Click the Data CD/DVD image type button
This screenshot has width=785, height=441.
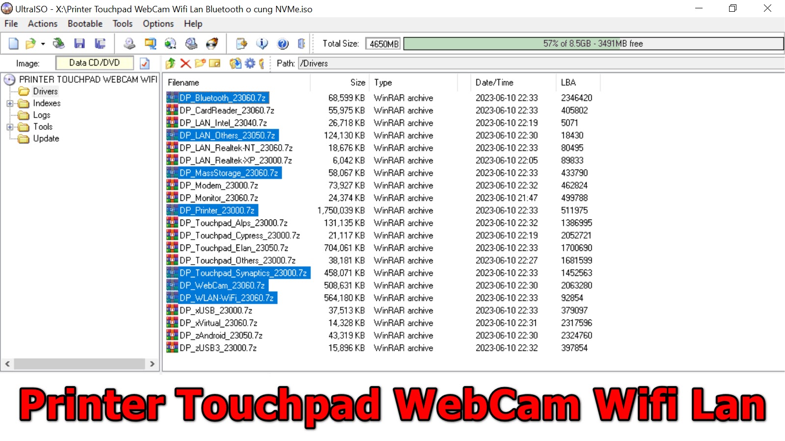coord(94,63)
